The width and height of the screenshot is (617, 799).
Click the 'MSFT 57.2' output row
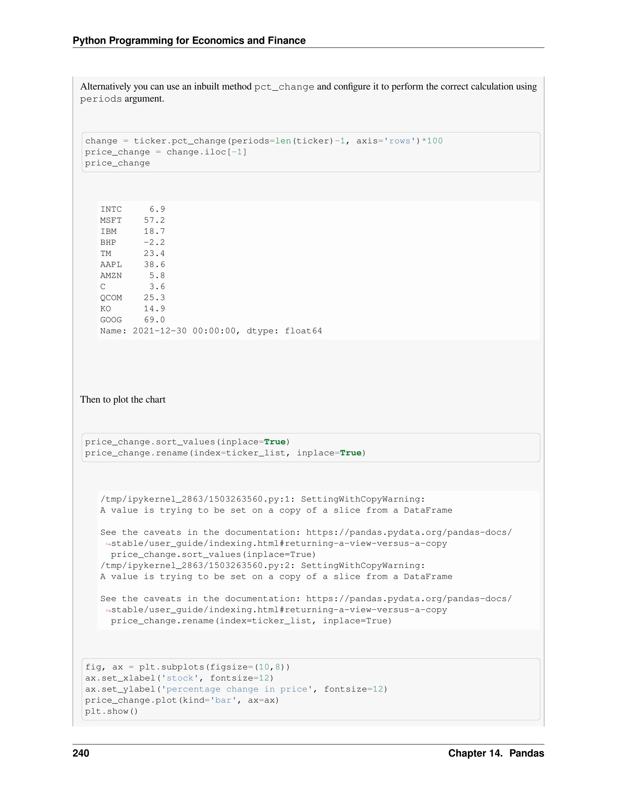[133, 220]
